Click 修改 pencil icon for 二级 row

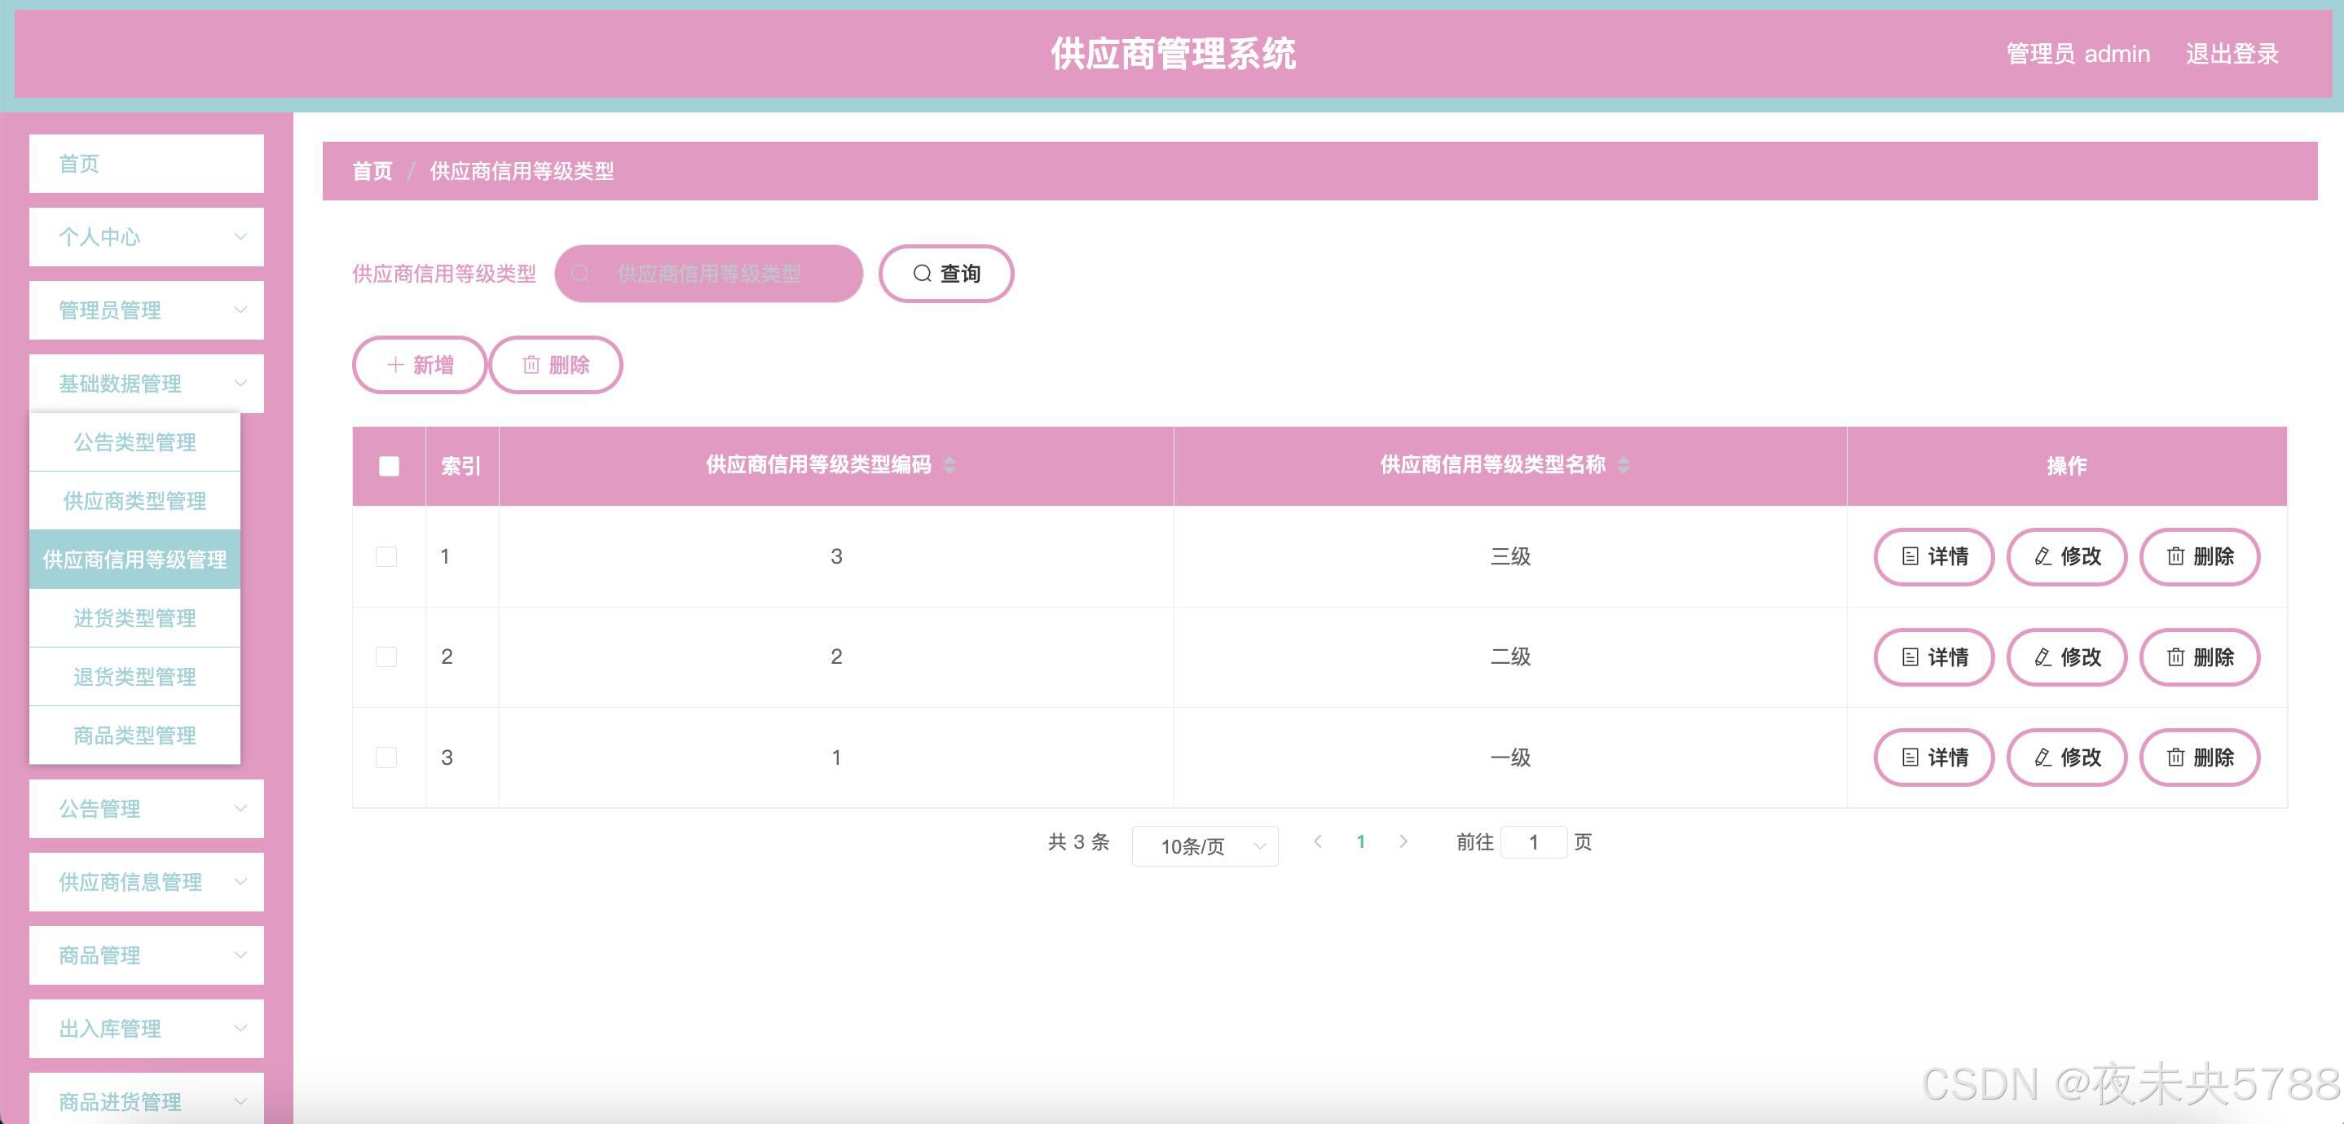tap(2042, 656)
